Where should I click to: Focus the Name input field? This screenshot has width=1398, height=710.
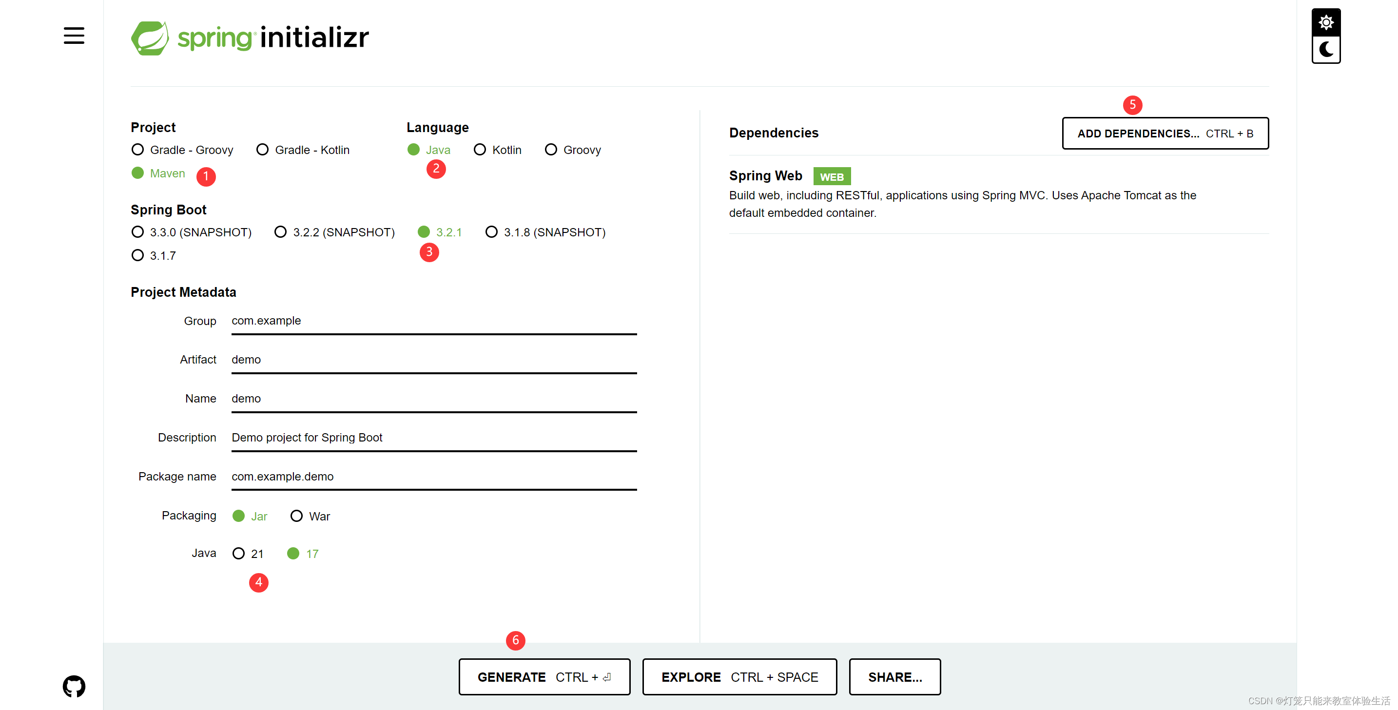[434, 400]
